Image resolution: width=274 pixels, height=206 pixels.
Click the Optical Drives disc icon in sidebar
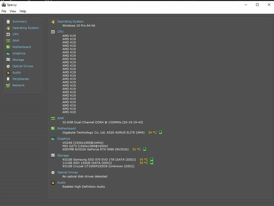click(8, 66)
